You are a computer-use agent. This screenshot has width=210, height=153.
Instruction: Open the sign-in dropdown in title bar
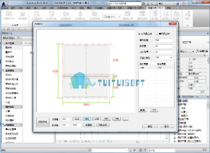point(174,3)
